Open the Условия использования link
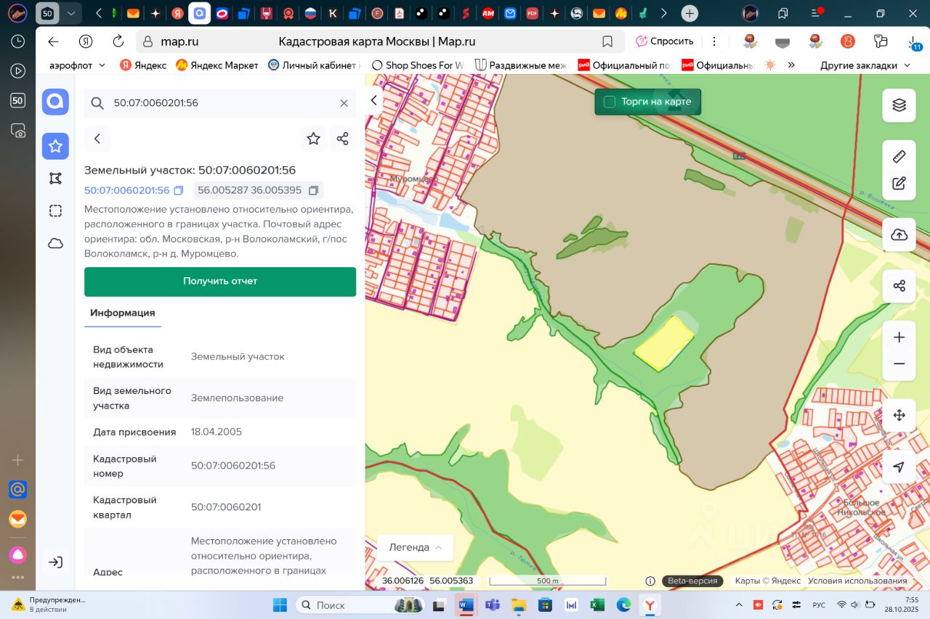 pyautogui.click(x=857, y=581)
